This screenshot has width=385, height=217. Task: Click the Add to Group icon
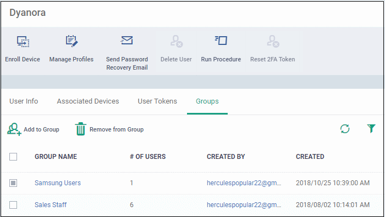14,129
